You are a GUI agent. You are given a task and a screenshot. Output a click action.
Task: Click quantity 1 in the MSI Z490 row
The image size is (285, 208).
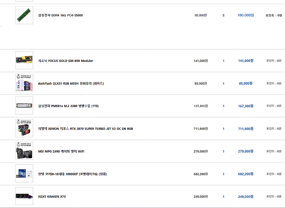tap(223, 151)
